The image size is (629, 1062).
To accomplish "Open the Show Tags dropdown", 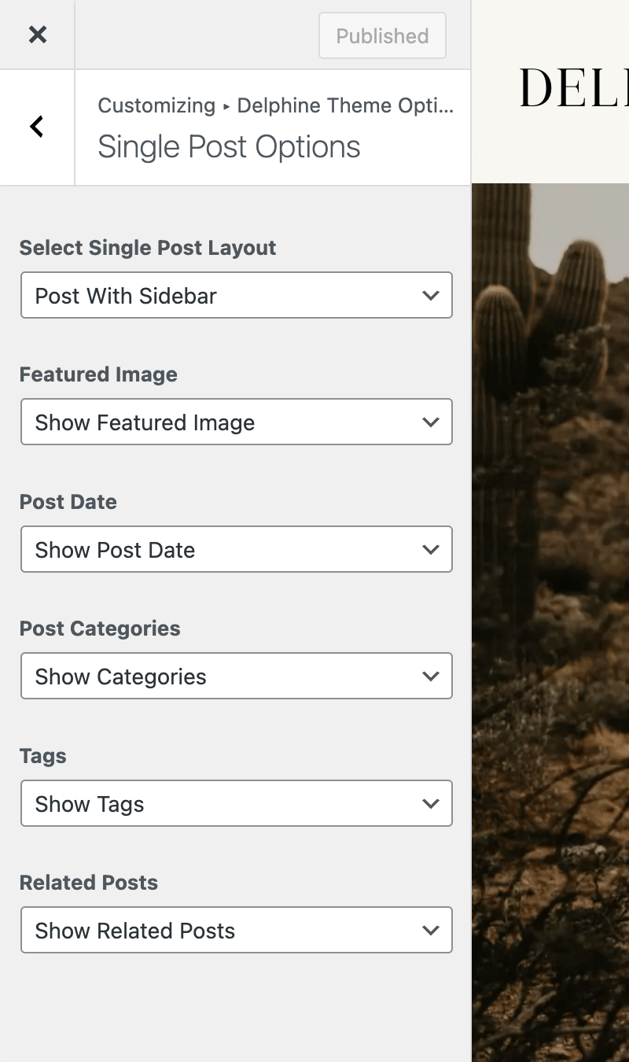I will (236, 804).
